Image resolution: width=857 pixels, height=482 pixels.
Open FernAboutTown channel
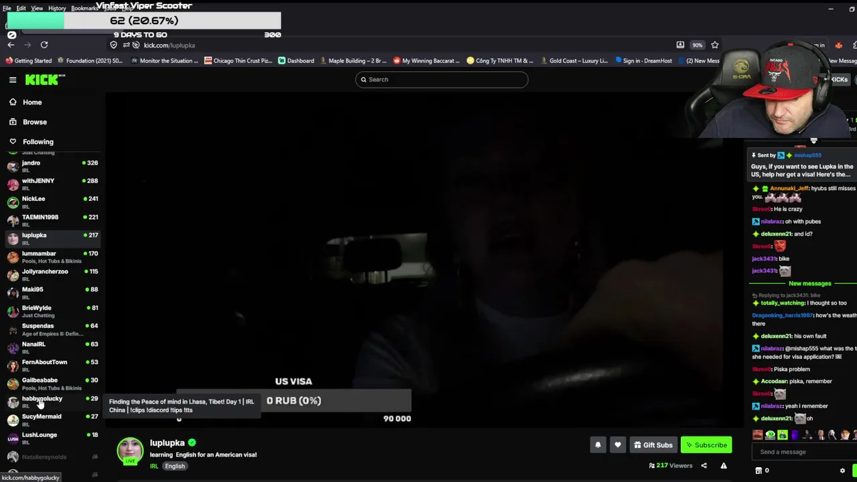click(x=52, y=366)
